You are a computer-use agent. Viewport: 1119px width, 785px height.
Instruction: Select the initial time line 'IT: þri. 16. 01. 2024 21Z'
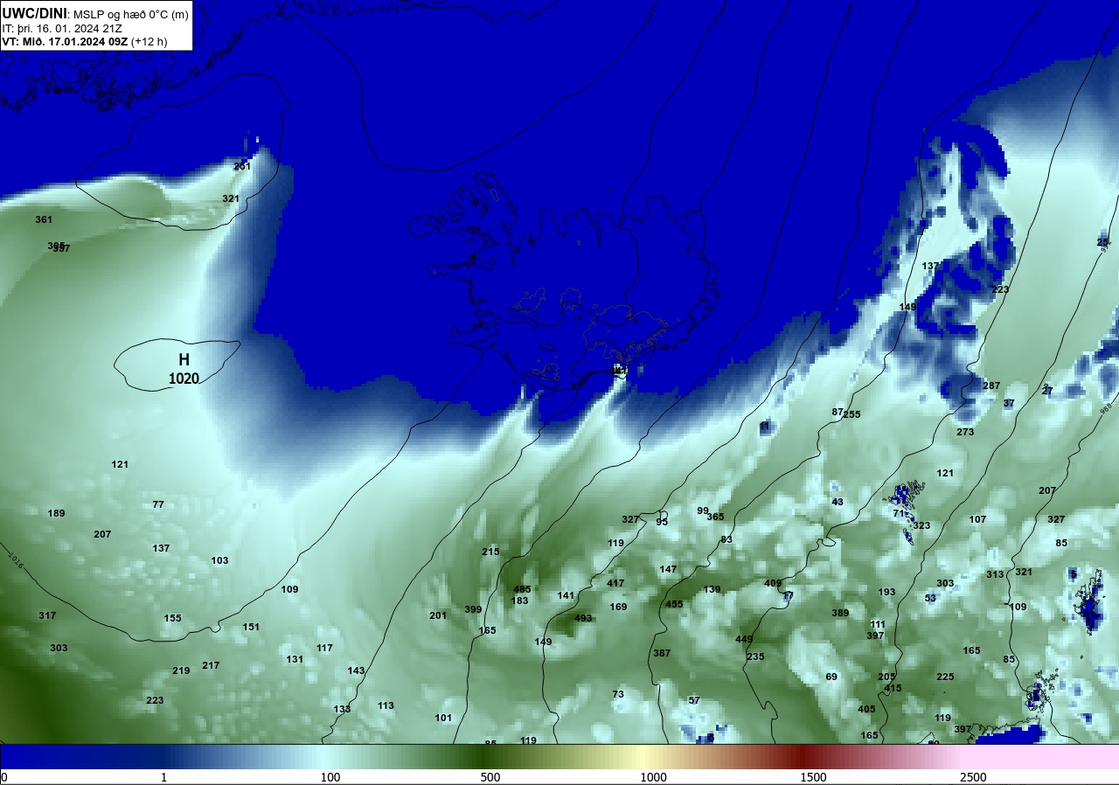(x=61, y=28)
